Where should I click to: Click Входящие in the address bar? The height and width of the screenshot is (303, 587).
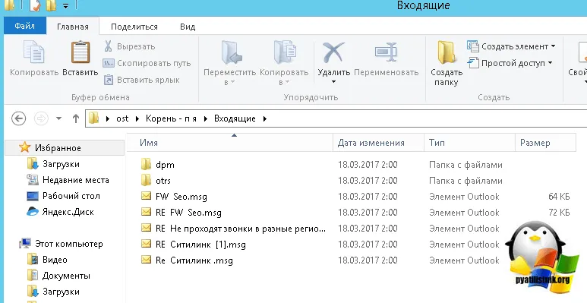click(235, 118)
